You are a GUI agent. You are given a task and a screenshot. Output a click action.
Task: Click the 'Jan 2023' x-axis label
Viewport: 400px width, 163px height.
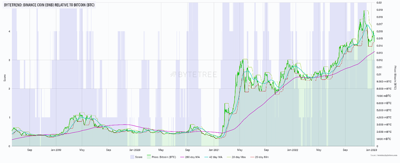(372, 150)
